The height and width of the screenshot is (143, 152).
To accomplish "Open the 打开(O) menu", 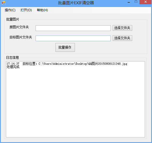I will click(x=26, y=10).
